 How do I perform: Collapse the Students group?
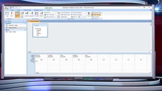click(25, 24)
